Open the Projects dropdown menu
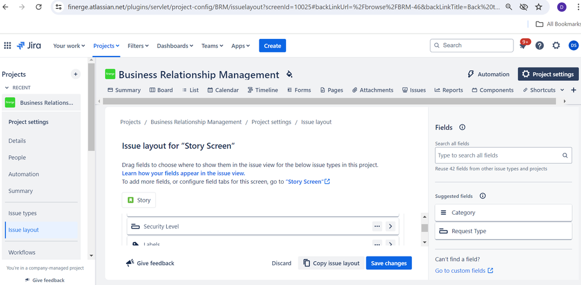581x285 pixels. (106, 45)
